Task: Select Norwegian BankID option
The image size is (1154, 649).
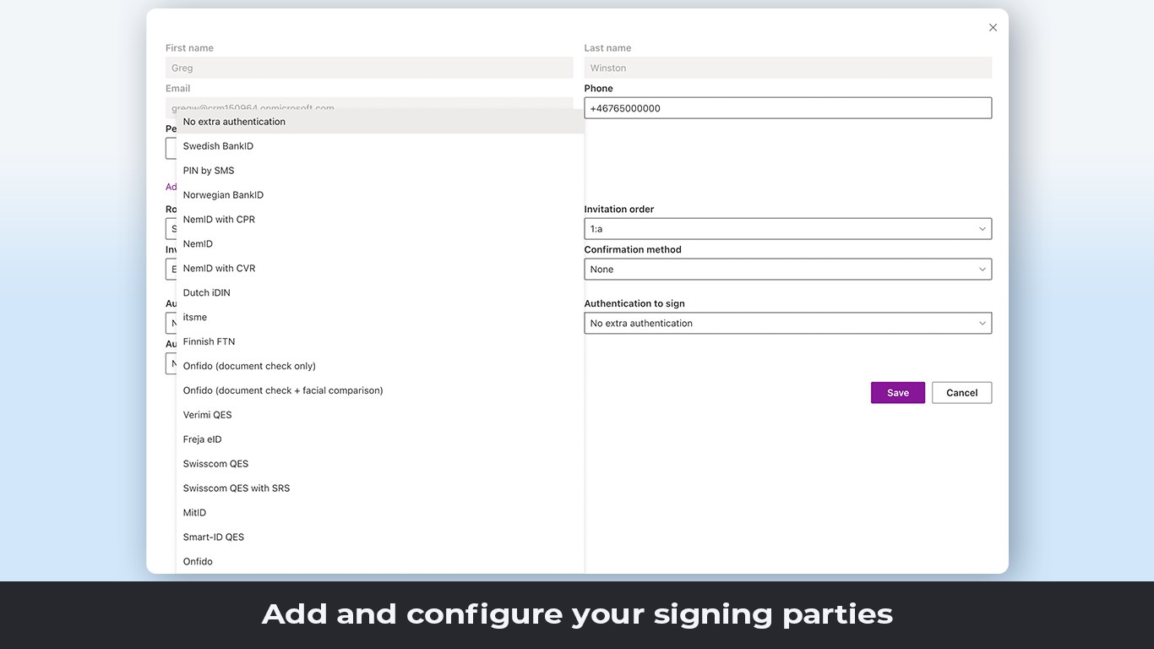Action: coord(223,195)
